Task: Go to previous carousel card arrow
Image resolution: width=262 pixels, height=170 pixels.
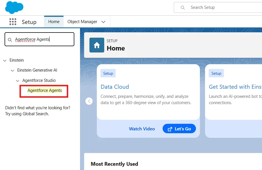Action: point(89,101)
